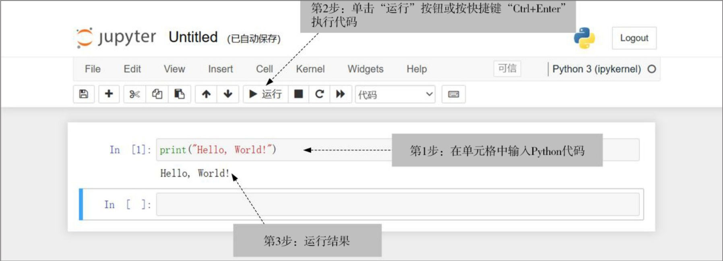Open the 代码 cell type dropdown
723x261 pixels.
click(395, 95)
